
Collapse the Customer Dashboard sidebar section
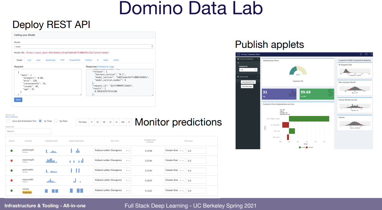[258, 59]
